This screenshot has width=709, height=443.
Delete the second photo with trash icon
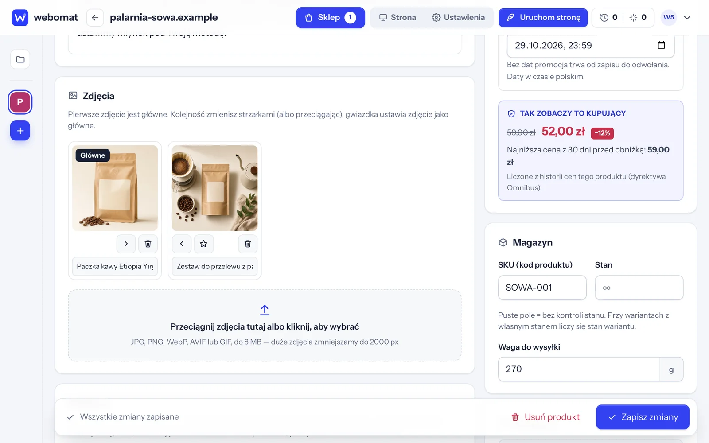click(x=248, y=244)
